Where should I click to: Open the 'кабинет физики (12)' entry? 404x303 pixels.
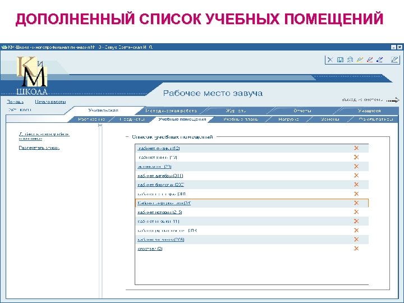point(158,148)
